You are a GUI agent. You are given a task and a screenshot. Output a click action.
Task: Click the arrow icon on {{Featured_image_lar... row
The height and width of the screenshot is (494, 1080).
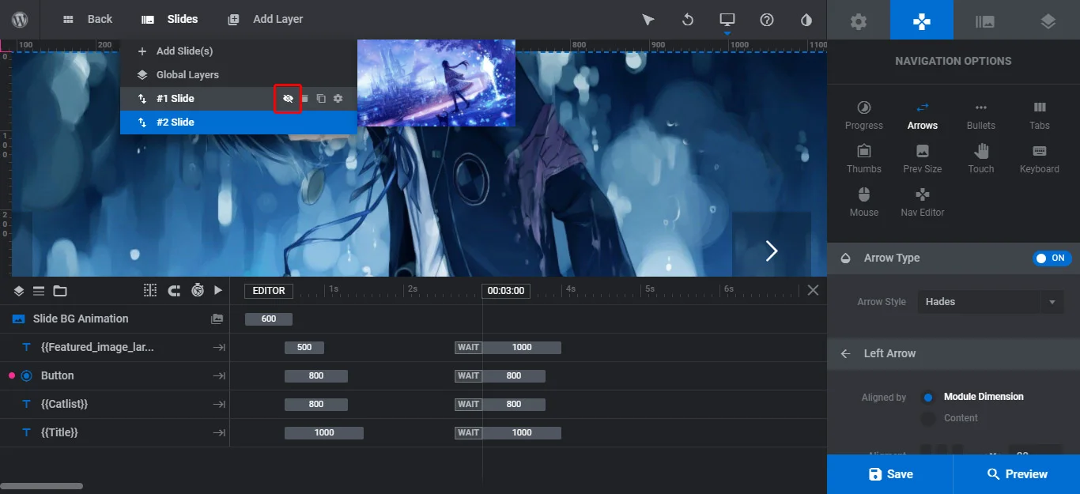(x=219, y=348)
